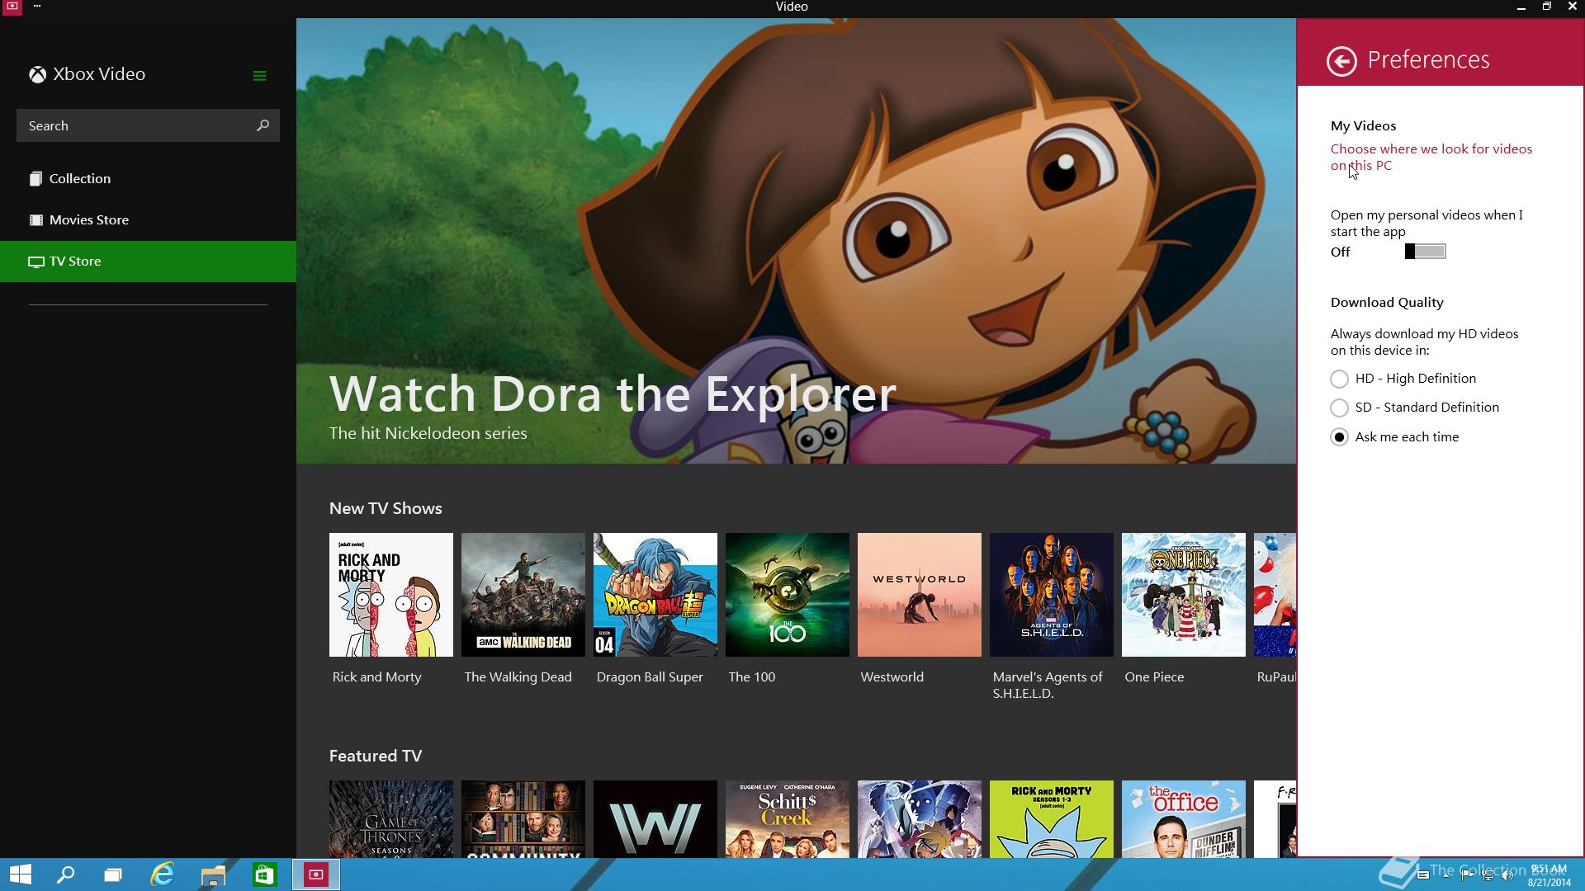The image size is (1585, 891).
Task: Select SD - Standard Definition option
Action: click(1339, 408)
